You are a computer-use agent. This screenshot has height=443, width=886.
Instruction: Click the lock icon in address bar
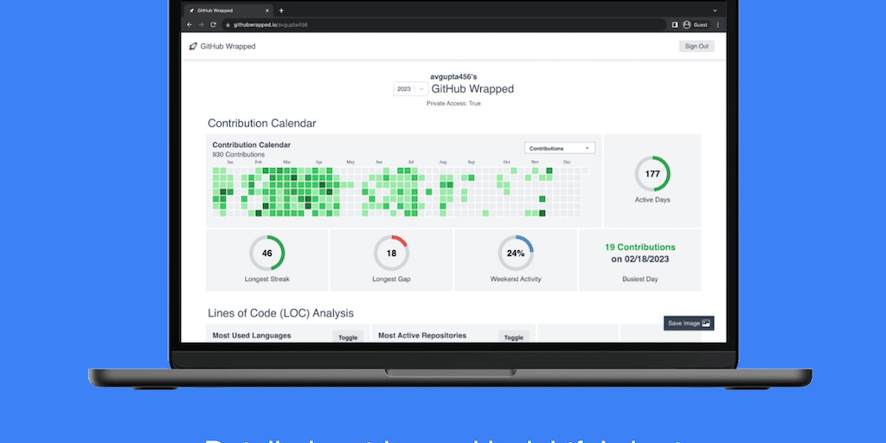point(228,25)
